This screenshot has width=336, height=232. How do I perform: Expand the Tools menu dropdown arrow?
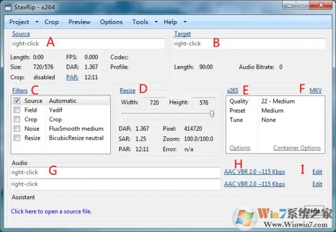pos(156,22)
